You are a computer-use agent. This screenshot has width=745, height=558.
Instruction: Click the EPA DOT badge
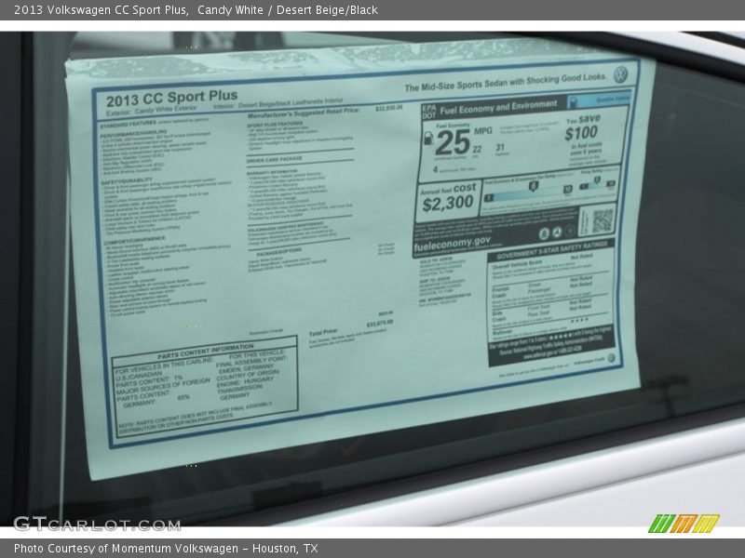pyautogui.click(x=428, y=112)
